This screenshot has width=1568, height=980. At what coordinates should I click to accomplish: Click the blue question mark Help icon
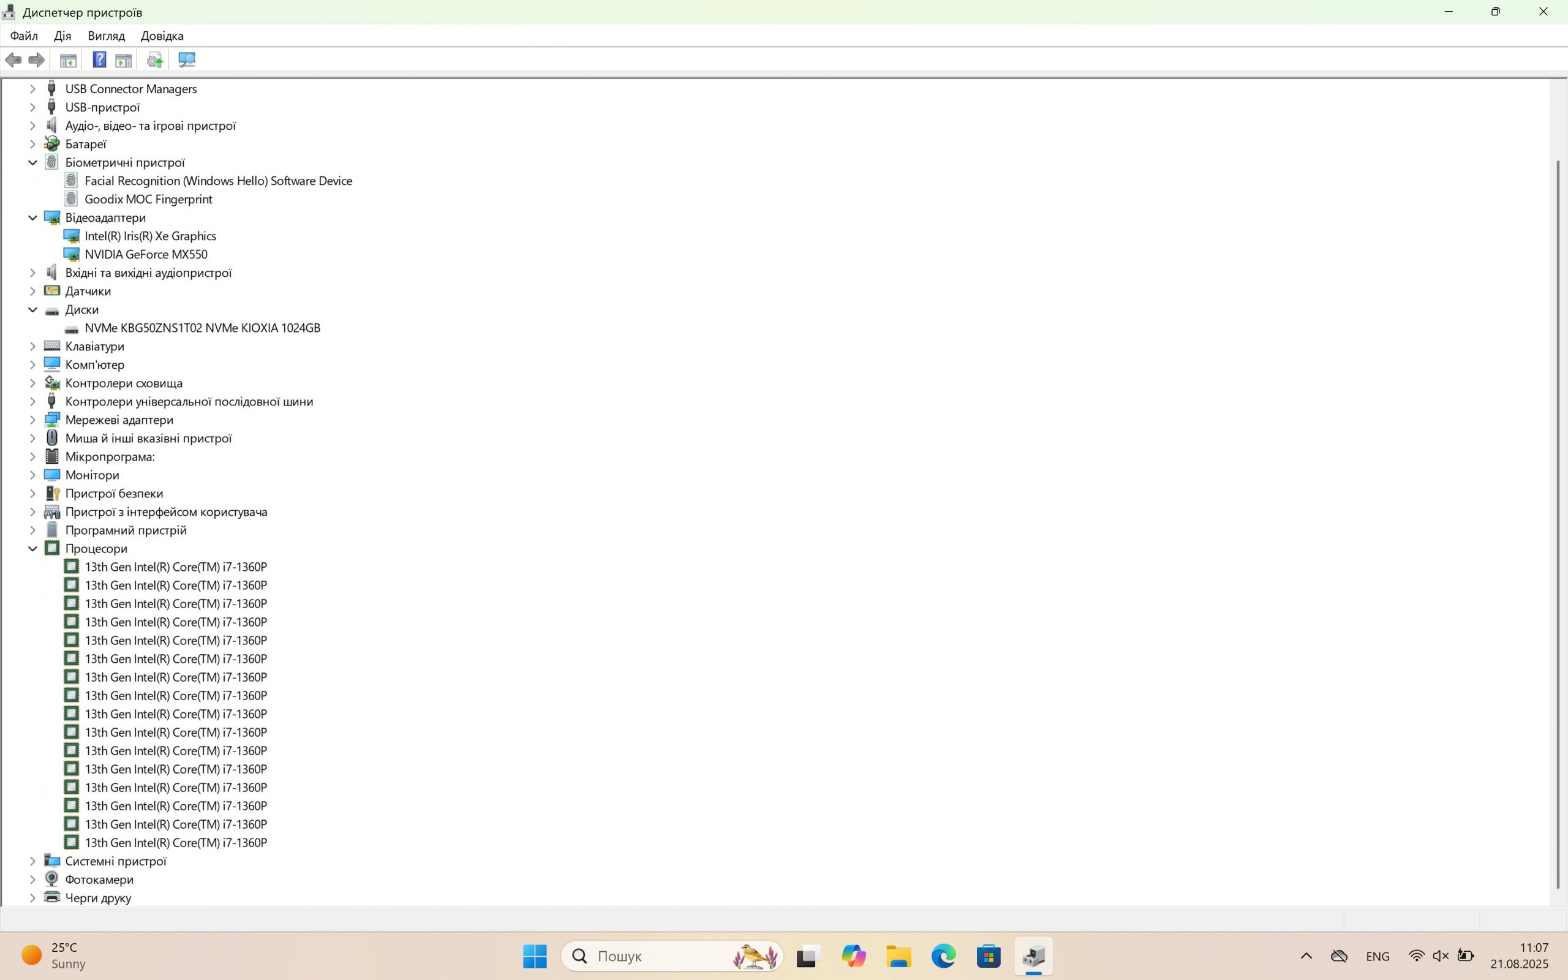[x=99, y=60]
